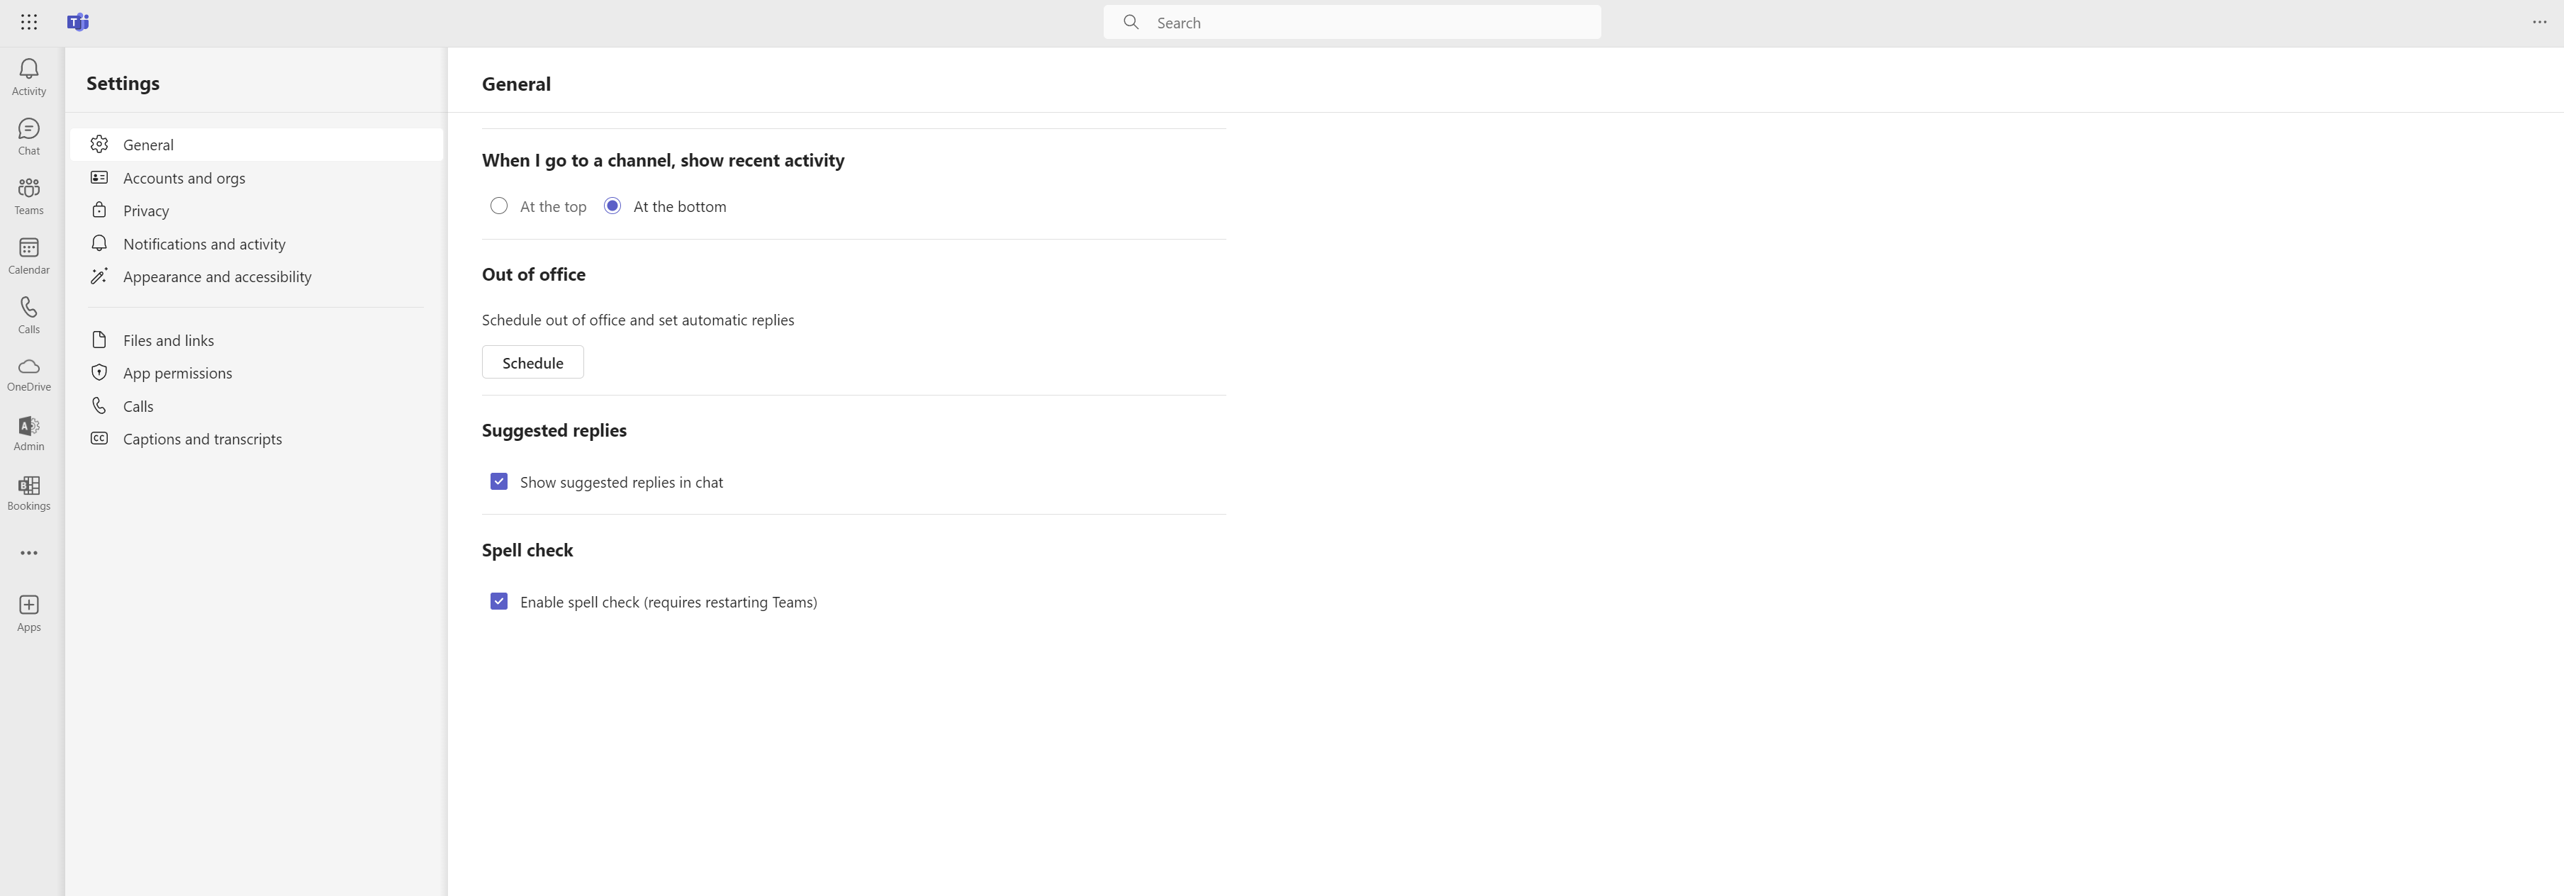This screenshot has height=896, width=2564.
Task: Open the Bookings app icon
Action: tap(29, 492)
